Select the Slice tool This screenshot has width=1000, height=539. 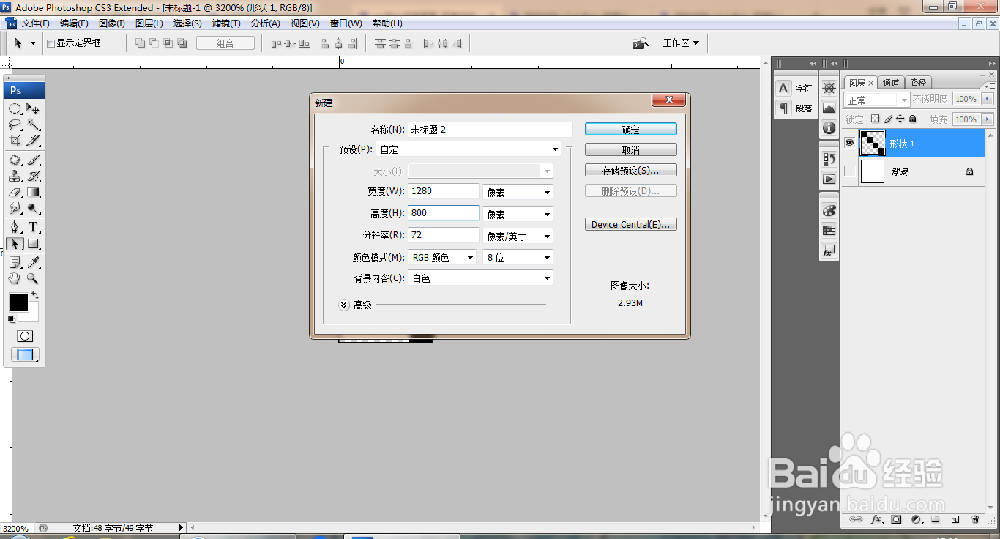(x=33, y=141)
